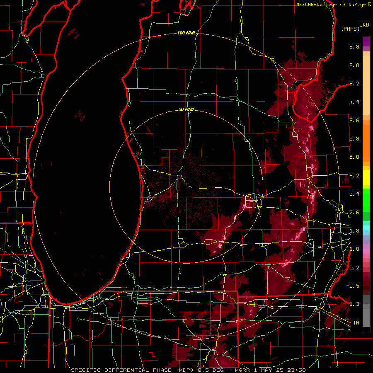The height and width of the screenshot is (373, 373).
Task: Select the -0.5 value on color scale
Action: pyautogui.click(x=353, y=286)
